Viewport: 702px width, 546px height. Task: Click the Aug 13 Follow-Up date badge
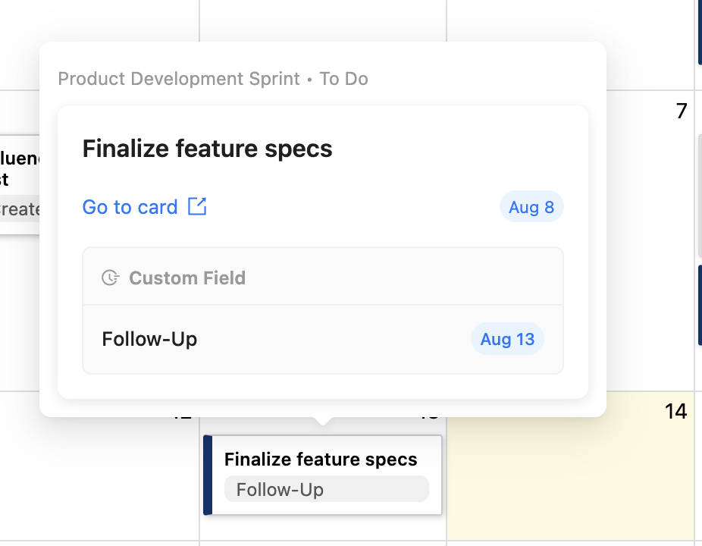coord(507,339)
